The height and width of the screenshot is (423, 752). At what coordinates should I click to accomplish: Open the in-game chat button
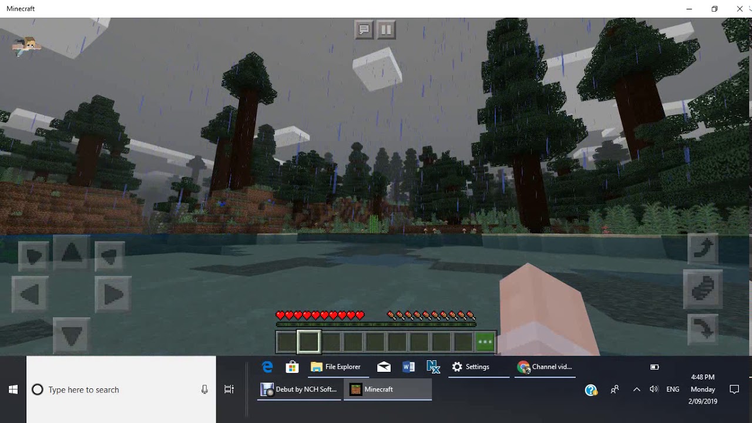point(364,29)
